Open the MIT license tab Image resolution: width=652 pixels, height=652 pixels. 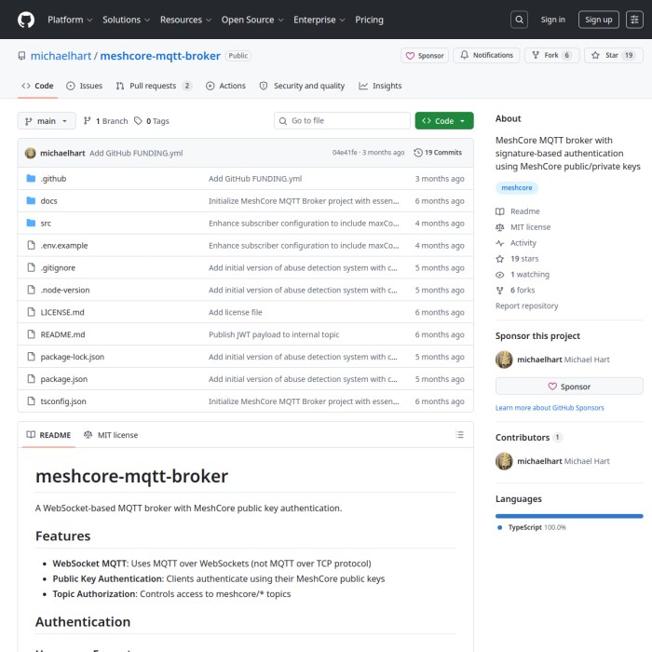point(111,435)
